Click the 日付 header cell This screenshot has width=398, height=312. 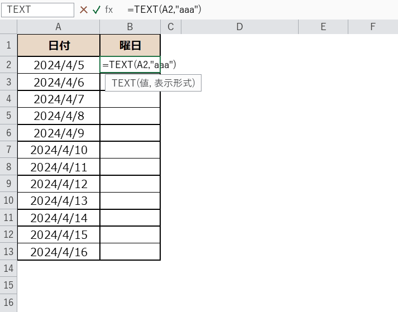(59, 45)
